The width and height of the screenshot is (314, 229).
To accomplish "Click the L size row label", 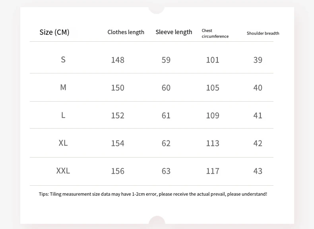I will pyautogui.click(x=63, y=115).
